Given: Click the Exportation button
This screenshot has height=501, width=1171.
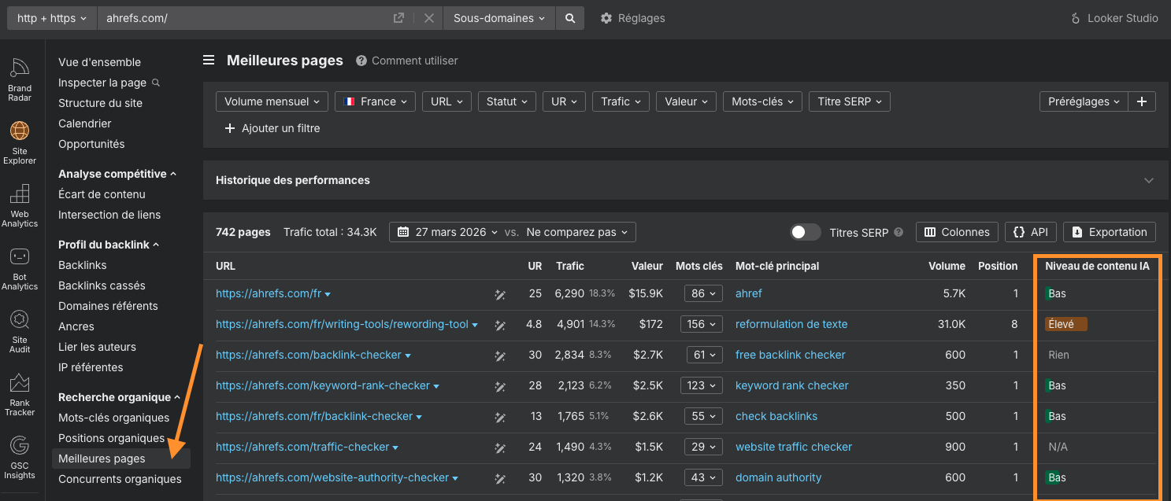Looking at the screenshot, I should click(x=1109, y=231).
